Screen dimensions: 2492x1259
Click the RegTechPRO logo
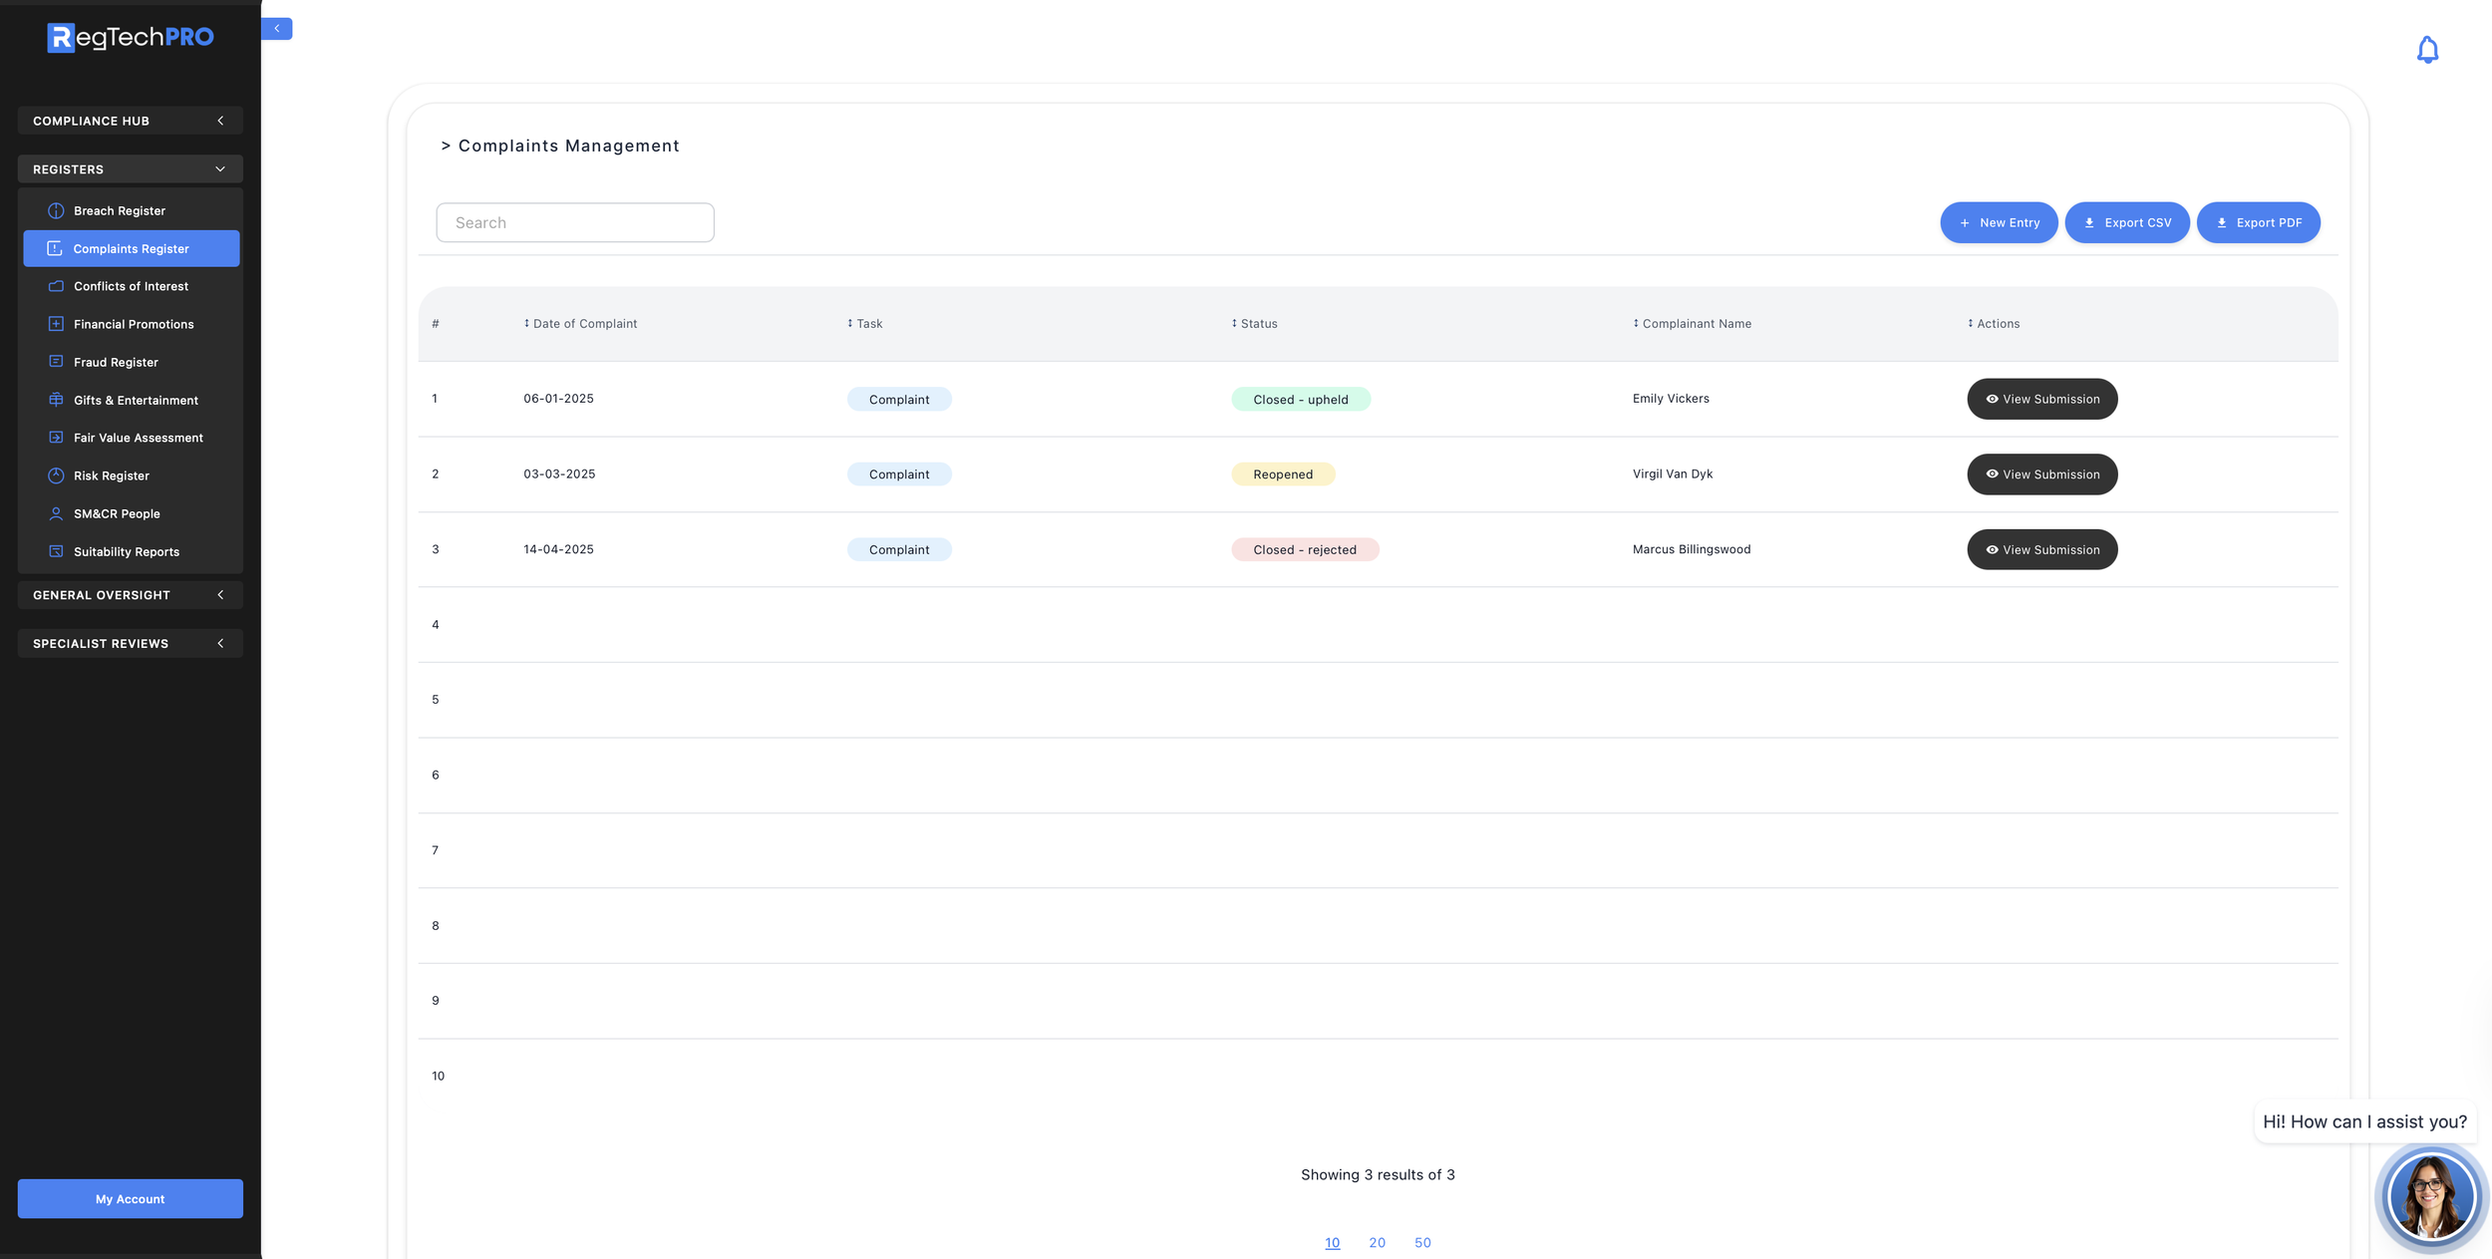pos(131,38)
